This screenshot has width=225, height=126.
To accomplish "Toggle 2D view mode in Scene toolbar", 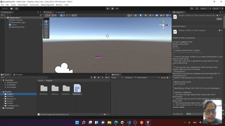I will tap(135, 15).
